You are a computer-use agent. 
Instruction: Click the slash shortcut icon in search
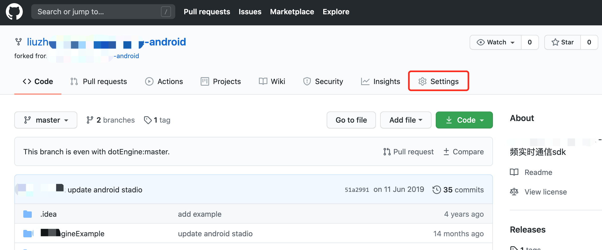(166, 12)
